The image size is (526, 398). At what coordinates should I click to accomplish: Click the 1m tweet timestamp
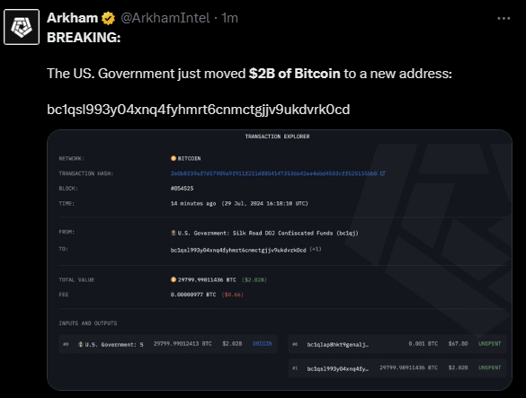(x=230, y=18)
